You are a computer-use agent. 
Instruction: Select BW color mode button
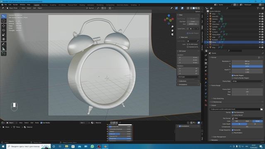[237, 121]
